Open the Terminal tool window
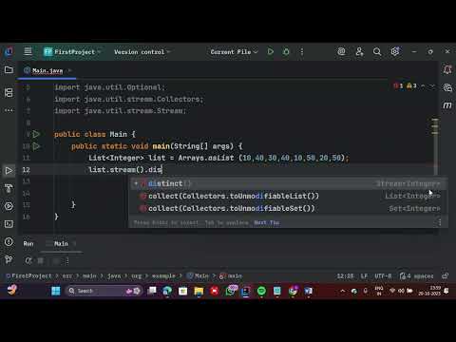Screen dimensions: 456x342 [x=9, y=224]
